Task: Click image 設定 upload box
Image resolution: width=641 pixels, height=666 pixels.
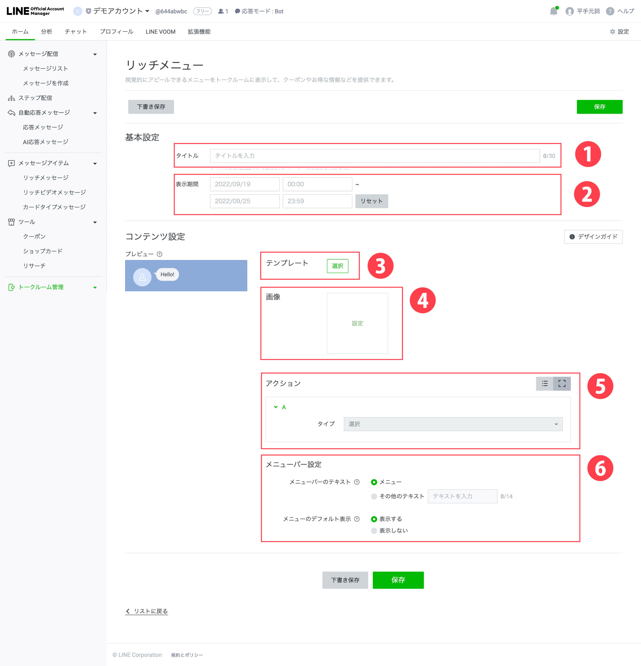Action: (357, 323)
